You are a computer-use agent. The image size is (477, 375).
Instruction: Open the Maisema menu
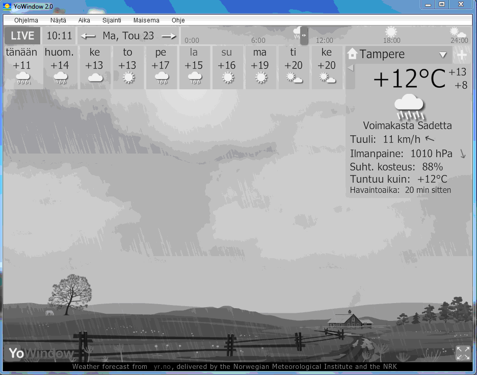coord(146,20)
